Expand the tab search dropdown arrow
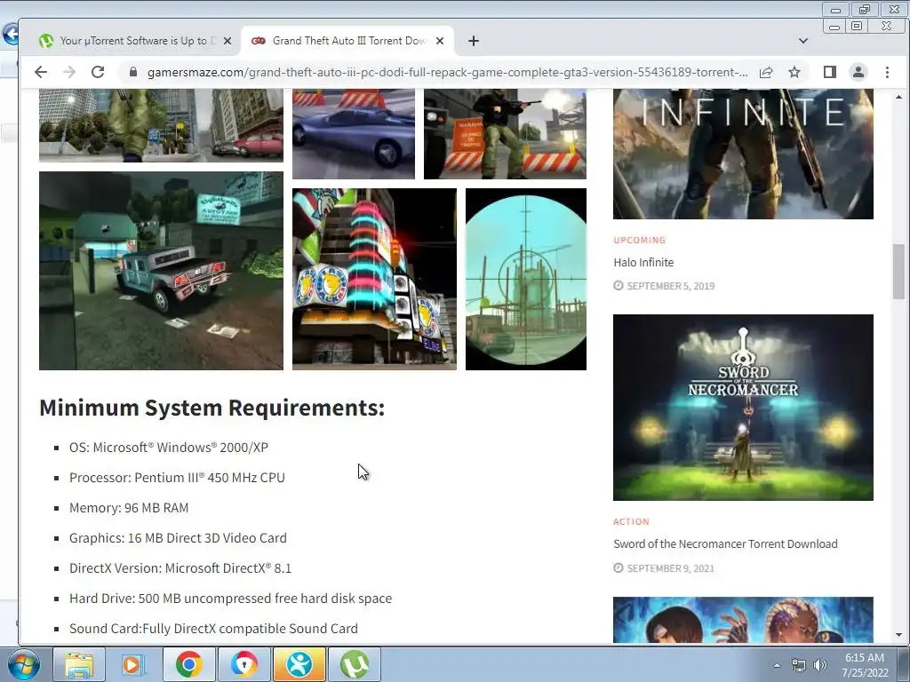This screenshot has height=682, width=910. 803,41
